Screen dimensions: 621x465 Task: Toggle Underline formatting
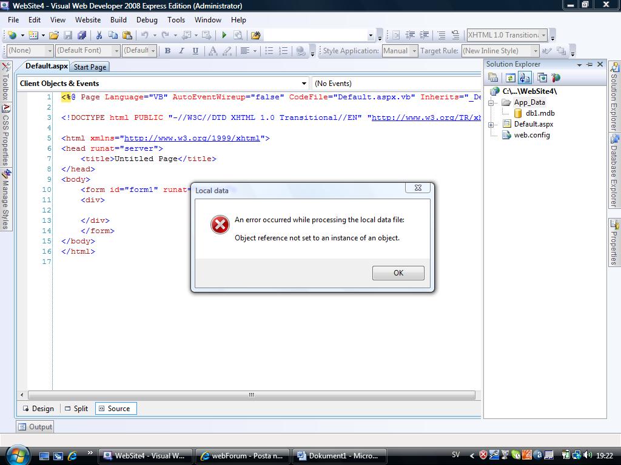click(195, 51)
